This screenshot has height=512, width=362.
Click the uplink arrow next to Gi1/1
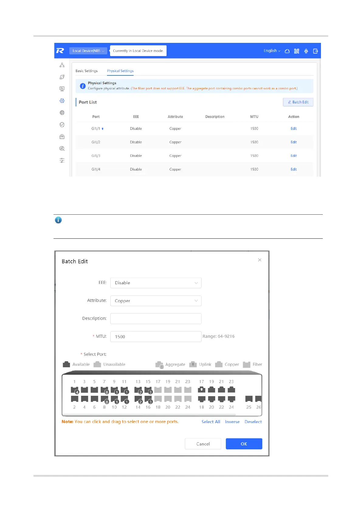(102, 129)
